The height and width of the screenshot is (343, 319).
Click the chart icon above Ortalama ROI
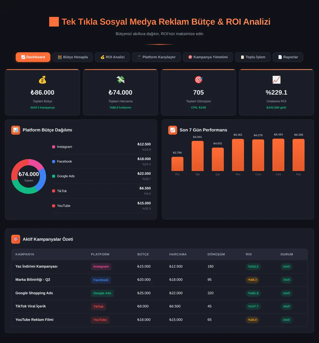point(276,80)
